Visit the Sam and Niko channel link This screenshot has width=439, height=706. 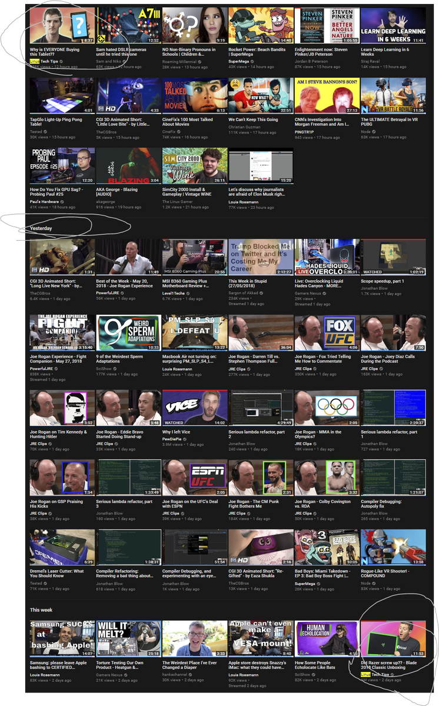pos(109,61)
